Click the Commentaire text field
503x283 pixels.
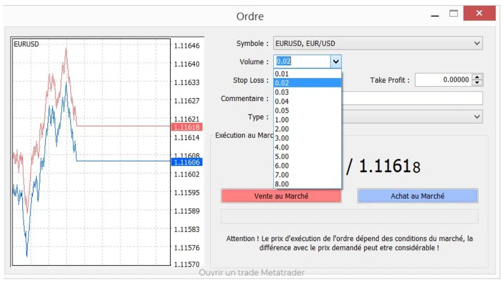point(412,98)
